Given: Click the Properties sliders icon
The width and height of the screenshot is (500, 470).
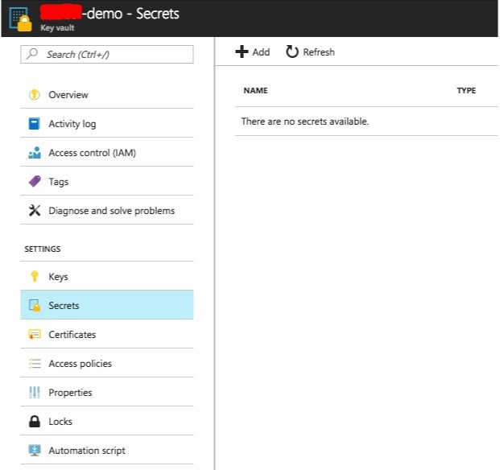Looking at the screenshot, I should tap(35, 392).
